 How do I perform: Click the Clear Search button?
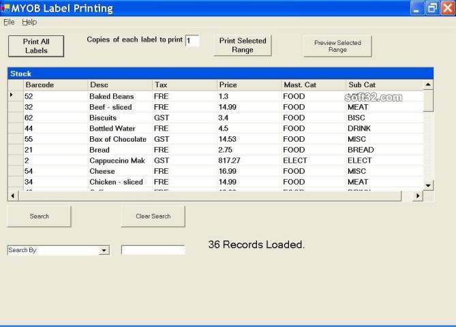point(153,216)
